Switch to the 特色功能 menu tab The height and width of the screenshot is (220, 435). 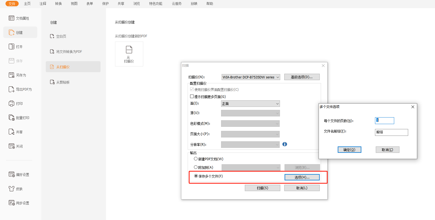156,4
